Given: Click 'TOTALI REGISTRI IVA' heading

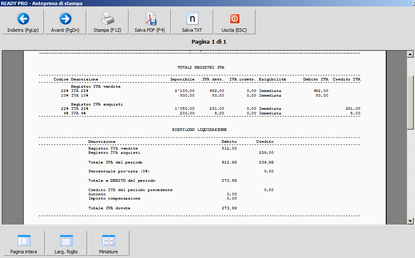Looking at the screenshot, I should (x=201, y=67).
